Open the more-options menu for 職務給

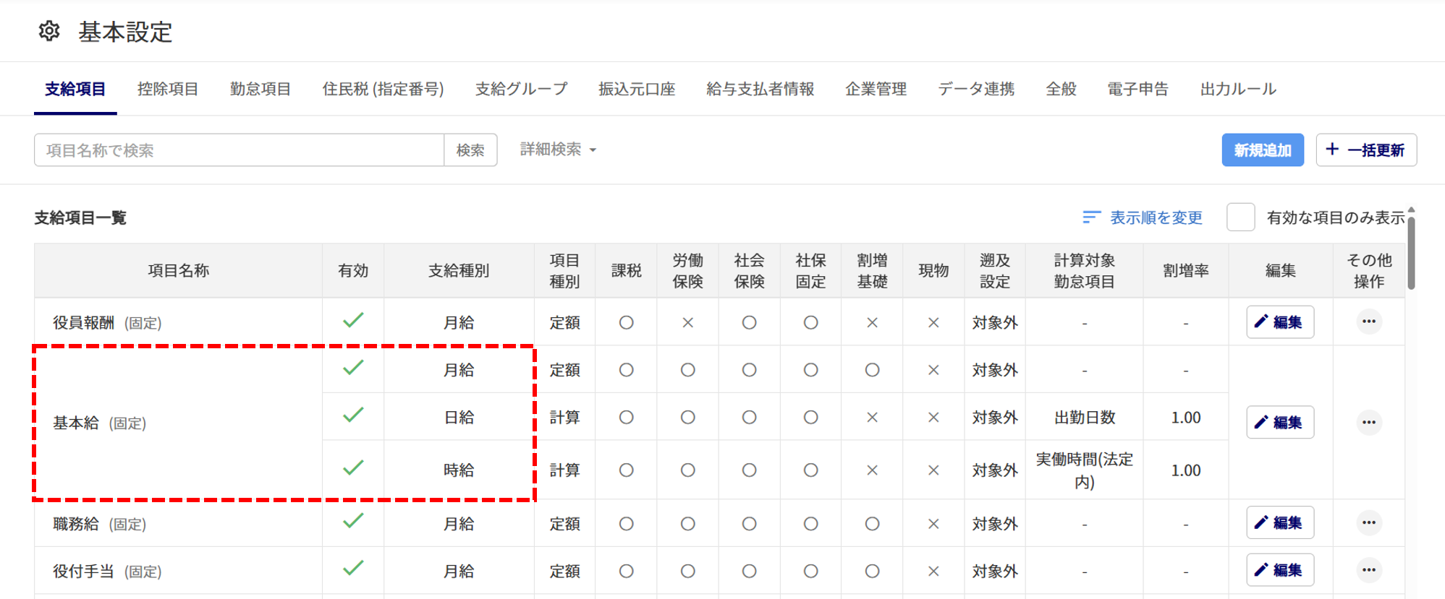[1368, 522]
